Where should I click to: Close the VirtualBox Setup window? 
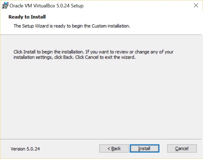coord(196,5)
